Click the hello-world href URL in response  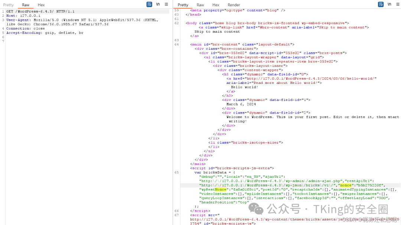tap(311, 79)
